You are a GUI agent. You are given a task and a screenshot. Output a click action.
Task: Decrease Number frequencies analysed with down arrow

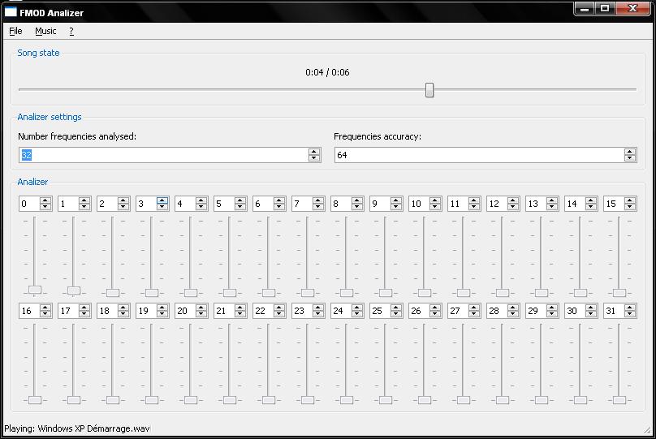point(314,158)
